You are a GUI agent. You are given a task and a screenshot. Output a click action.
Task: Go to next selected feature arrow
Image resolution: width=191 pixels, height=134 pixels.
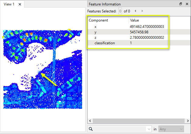tap(142, 11)
